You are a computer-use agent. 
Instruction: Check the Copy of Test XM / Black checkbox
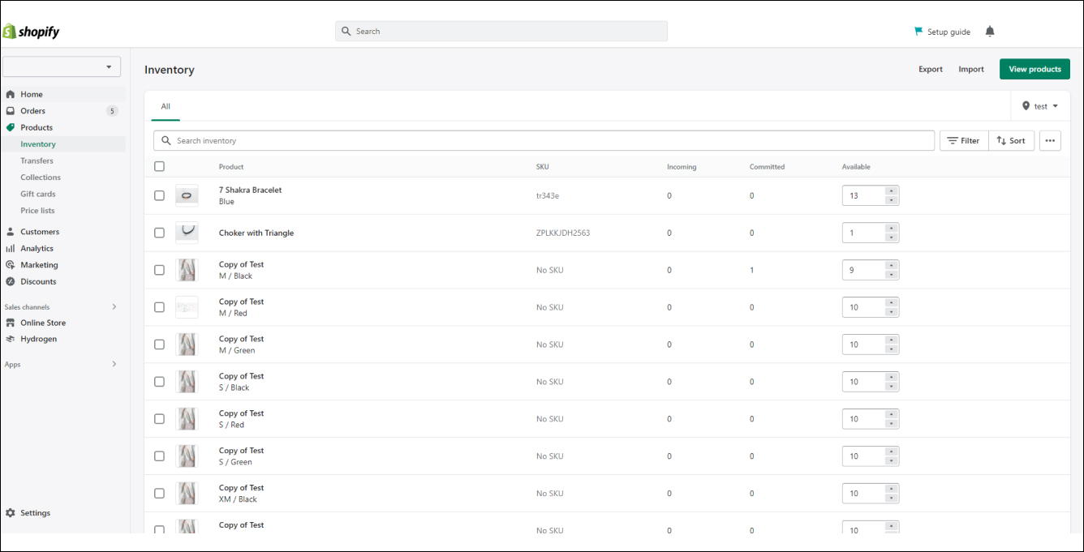click(x=159, y=494)
